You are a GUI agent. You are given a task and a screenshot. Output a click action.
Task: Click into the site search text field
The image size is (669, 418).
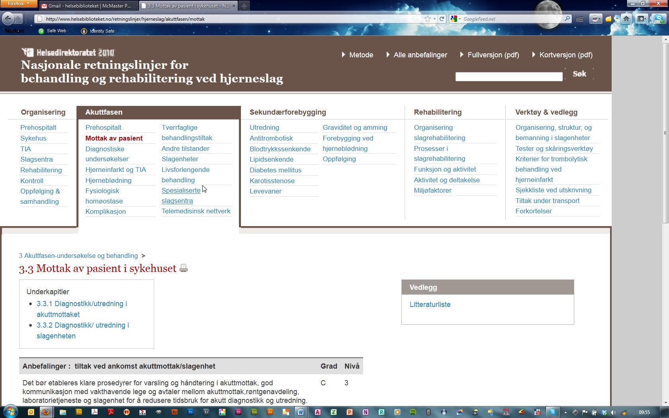[509, 76]
